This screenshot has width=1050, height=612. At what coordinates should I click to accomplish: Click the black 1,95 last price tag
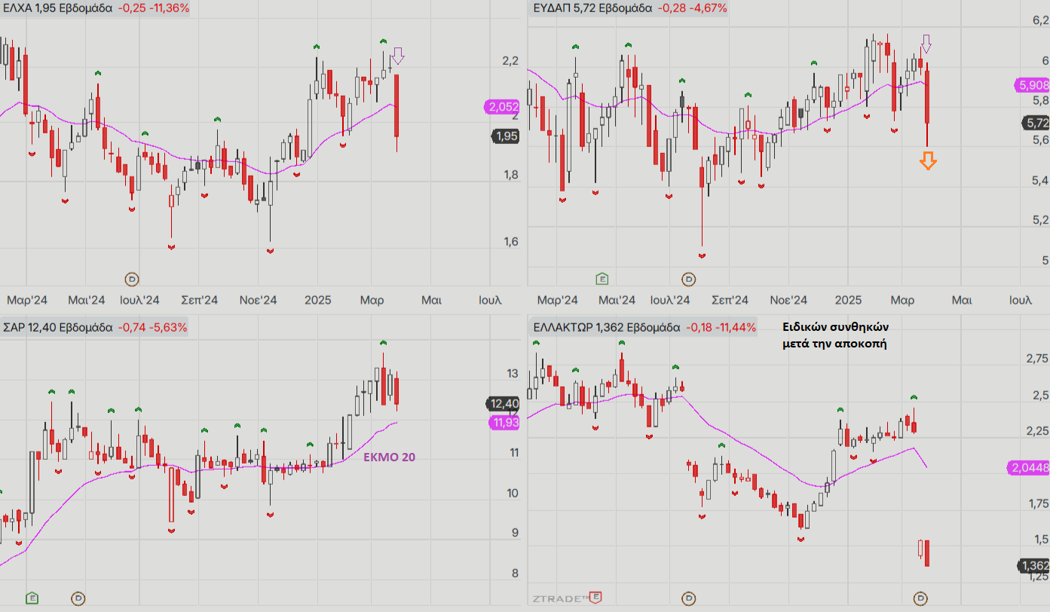[x=505, y=136]
